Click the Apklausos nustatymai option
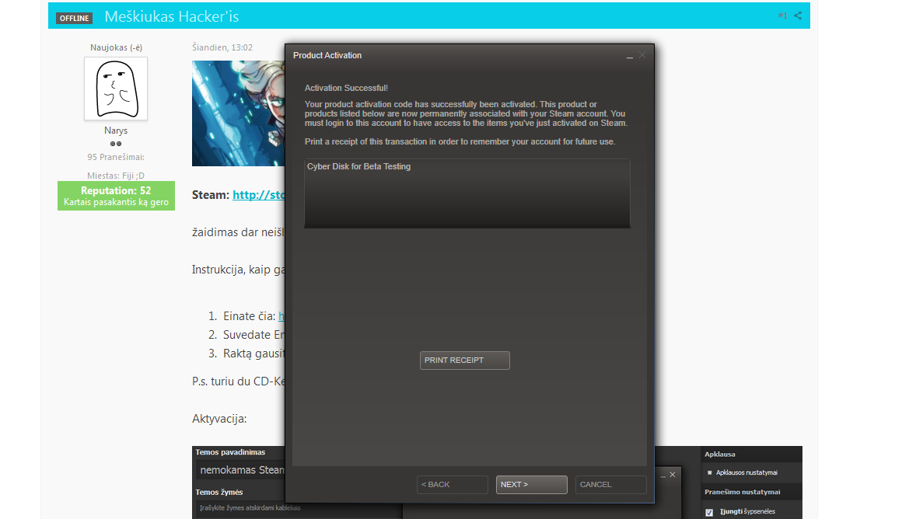This screenshot has height=519, width=902. point(746,472)
